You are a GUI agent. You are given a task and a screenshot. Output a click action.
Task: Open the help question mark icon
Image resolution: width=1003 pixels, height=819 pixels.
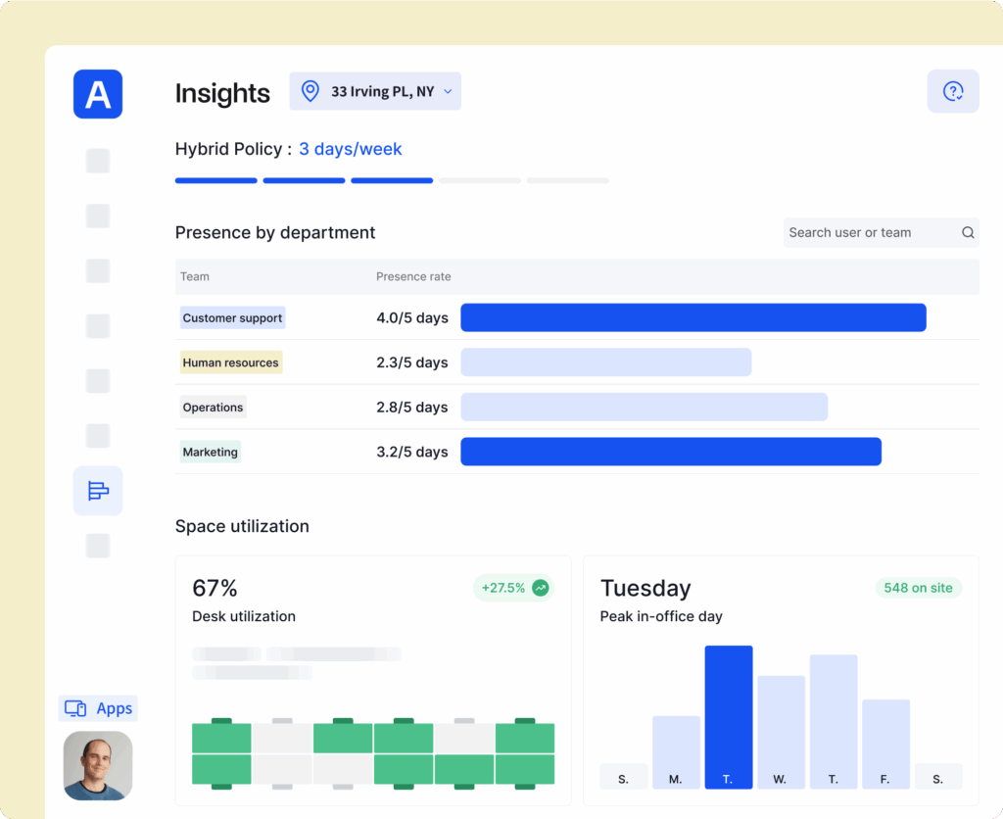tap(952, 91)
